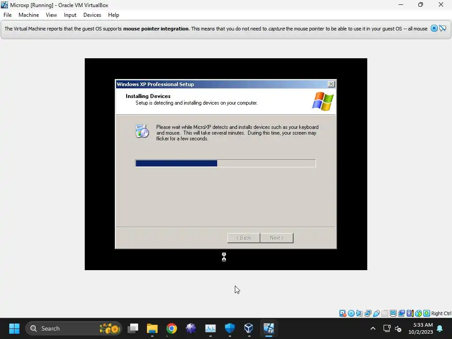452x339 pixels.
Task: Click the Windows XP logo flag
Action: (x=323, y=102)
